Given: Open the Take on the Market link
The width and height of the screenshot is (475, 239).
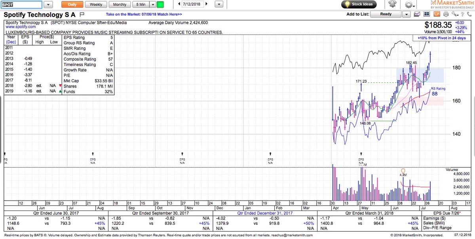Looking at the screenshot, I should click(x=144, y=14).
